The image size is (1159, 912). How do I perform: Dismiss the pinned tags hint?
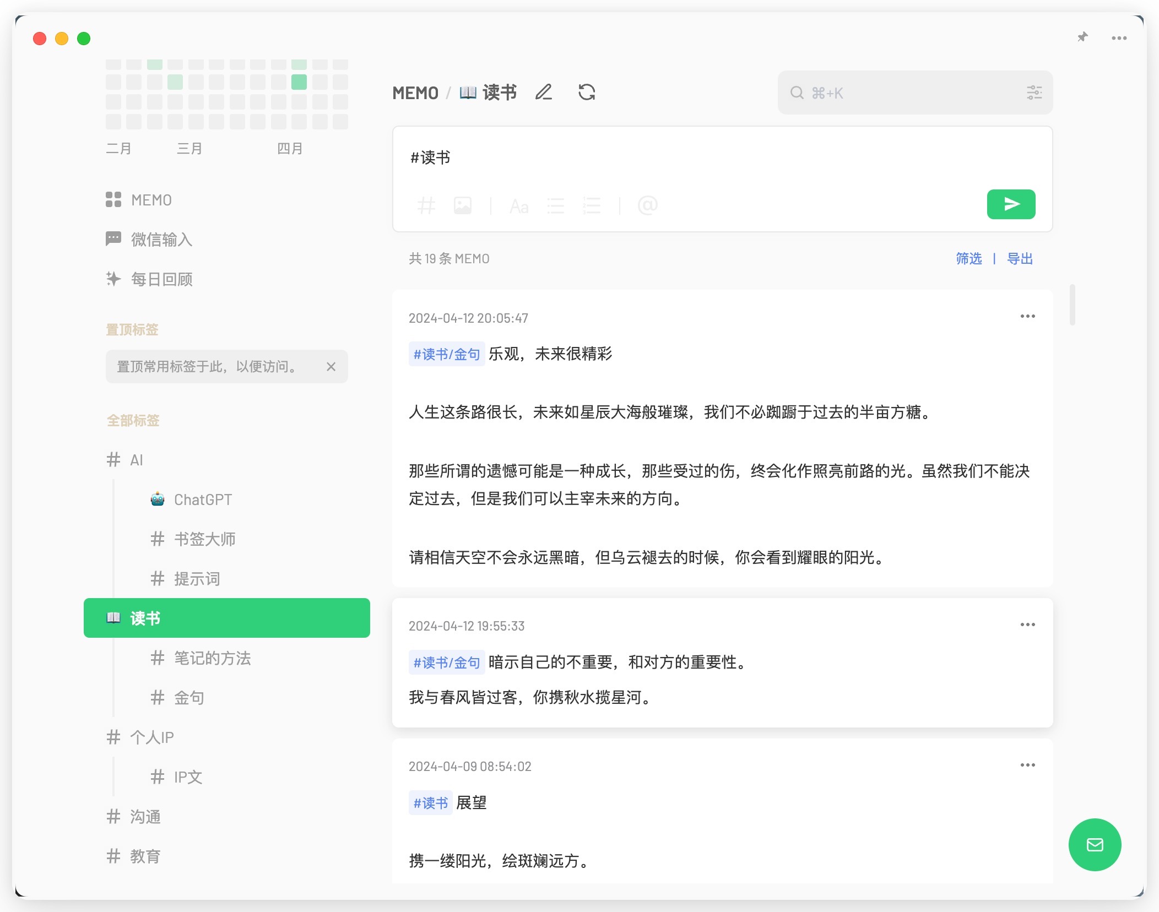click(x=331, y=367)
